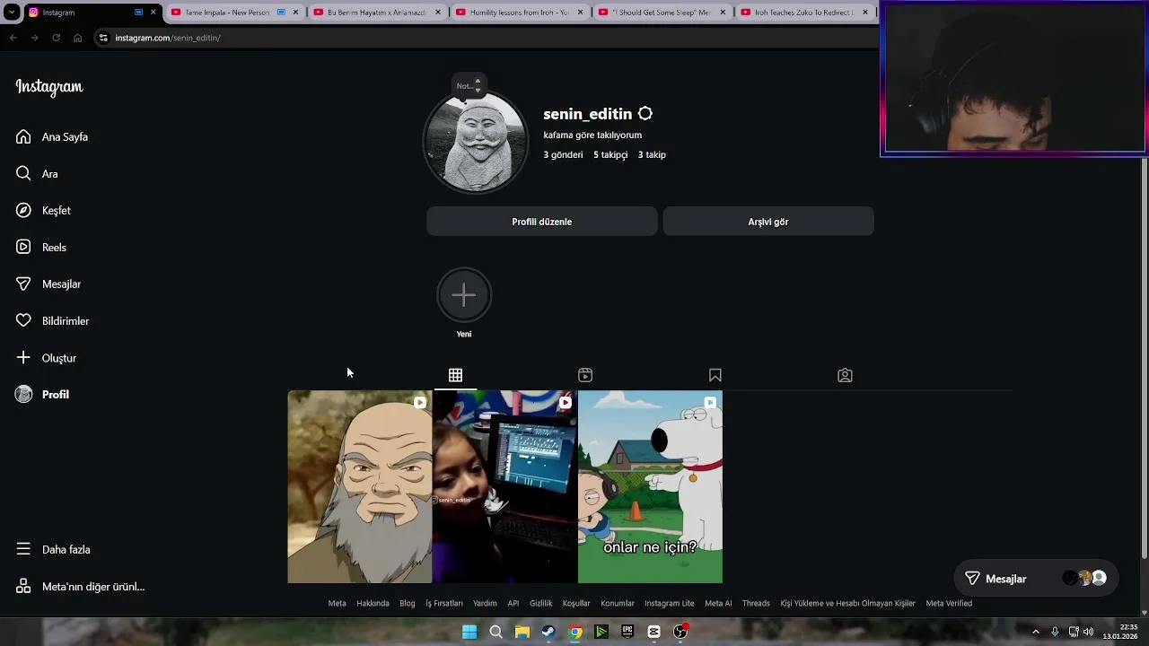
Task: Switch to the posts grid tab
Action: point(455,375)
